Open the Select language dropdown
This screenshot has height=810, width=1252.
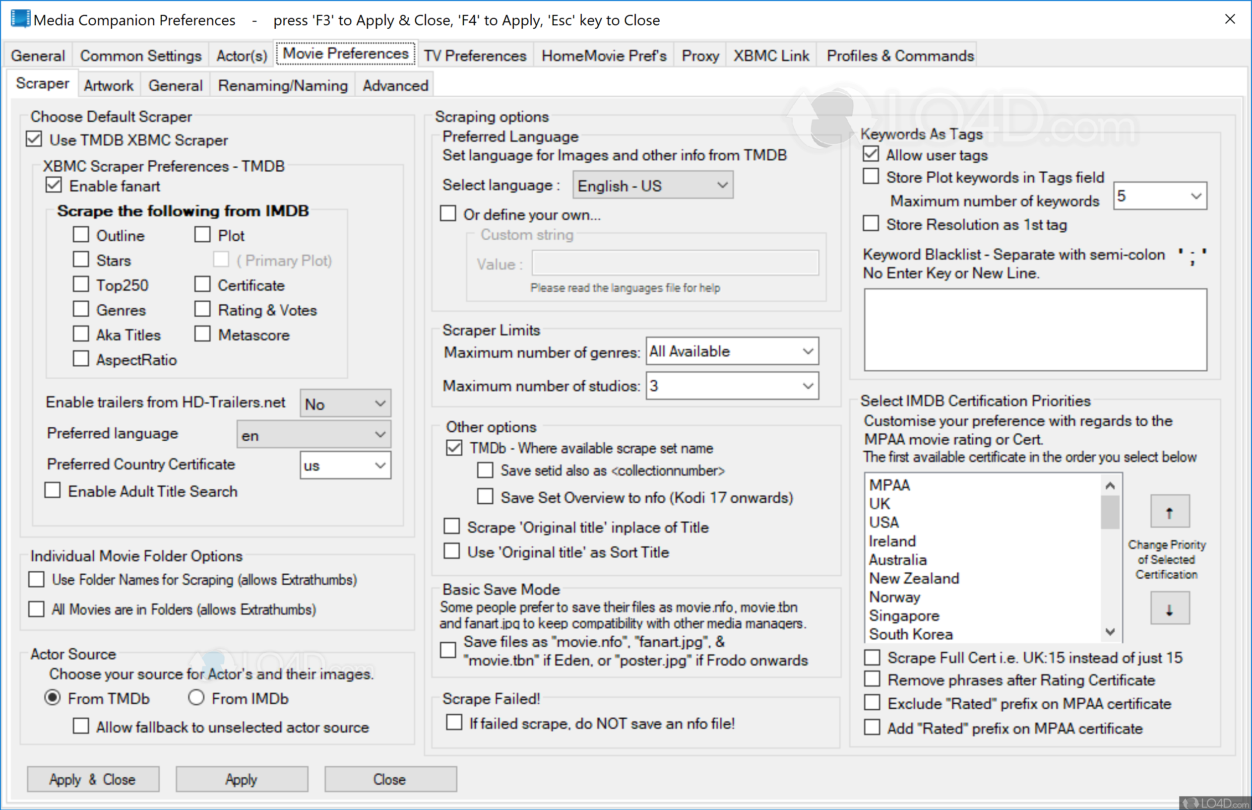click(653, 185)
